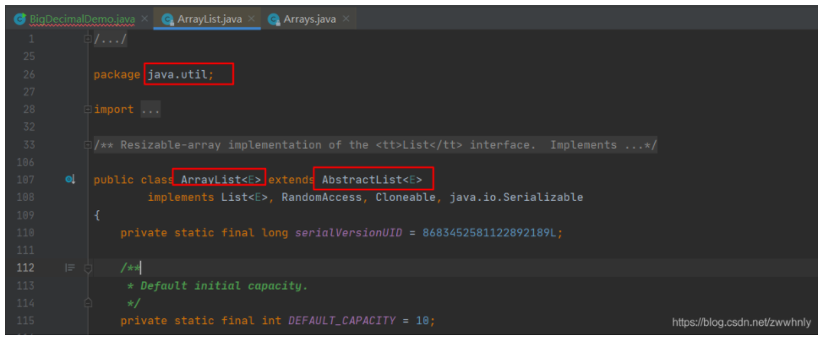Click java.io.Serializable in implements clause
This screenshot has width=823, height=341.
[x=516, y=198]
